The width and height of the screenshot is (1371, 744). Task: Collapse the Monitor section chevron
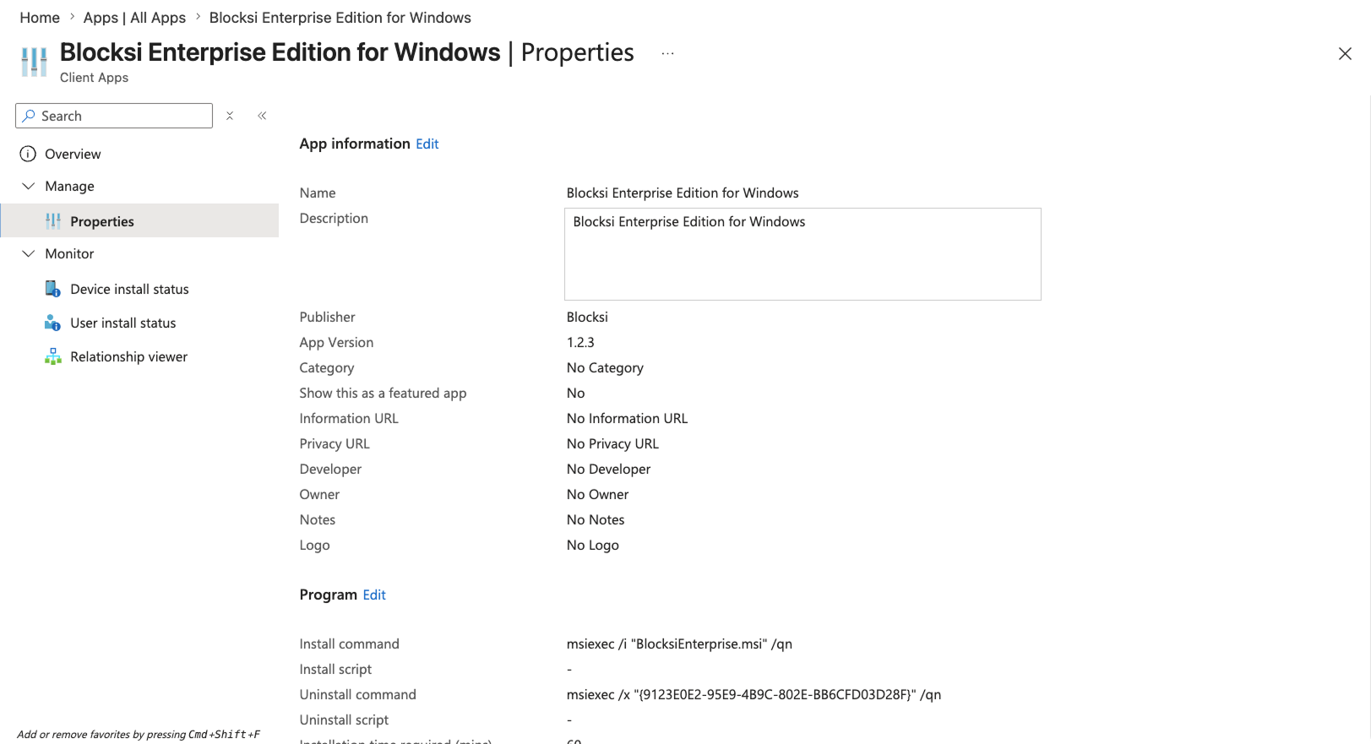tap(28, 253)
